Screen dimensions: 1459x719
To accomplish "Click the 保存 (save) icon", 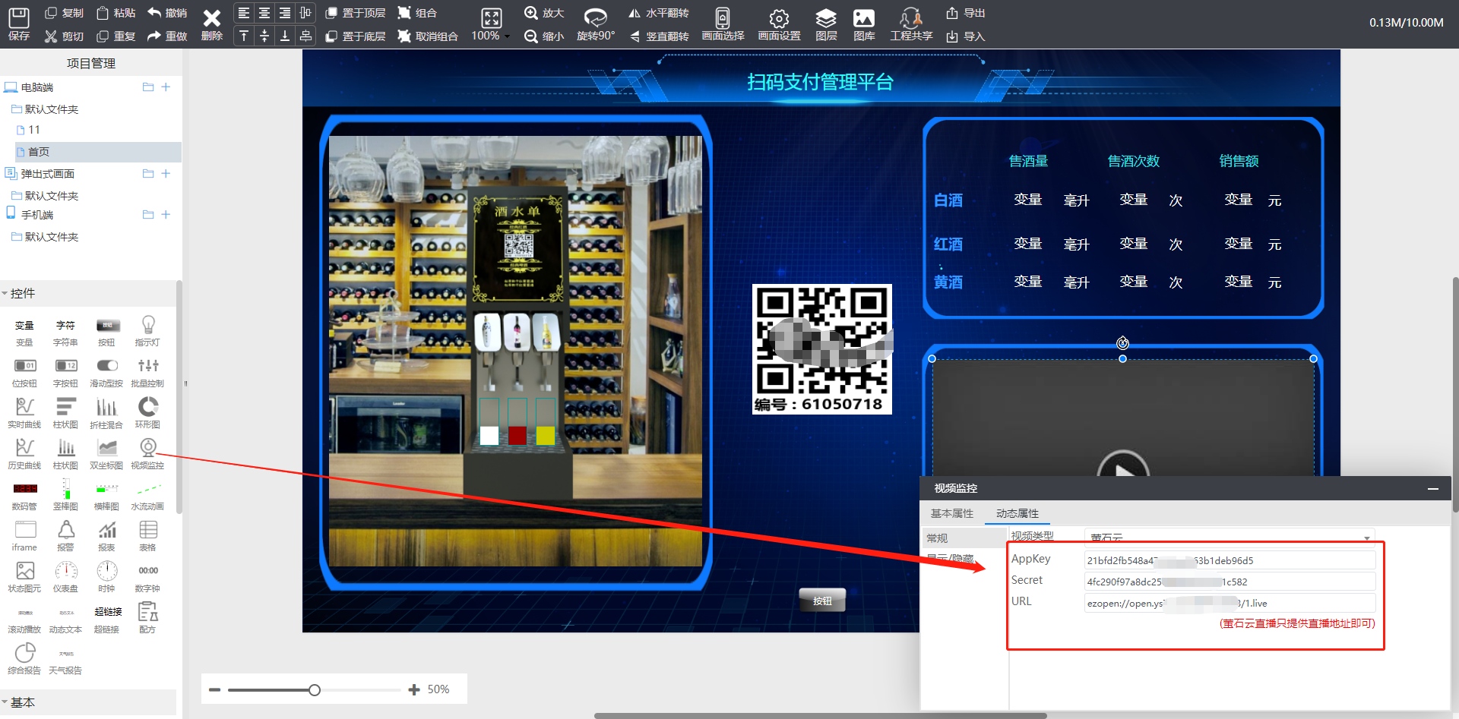I will (x=19, y=24).
